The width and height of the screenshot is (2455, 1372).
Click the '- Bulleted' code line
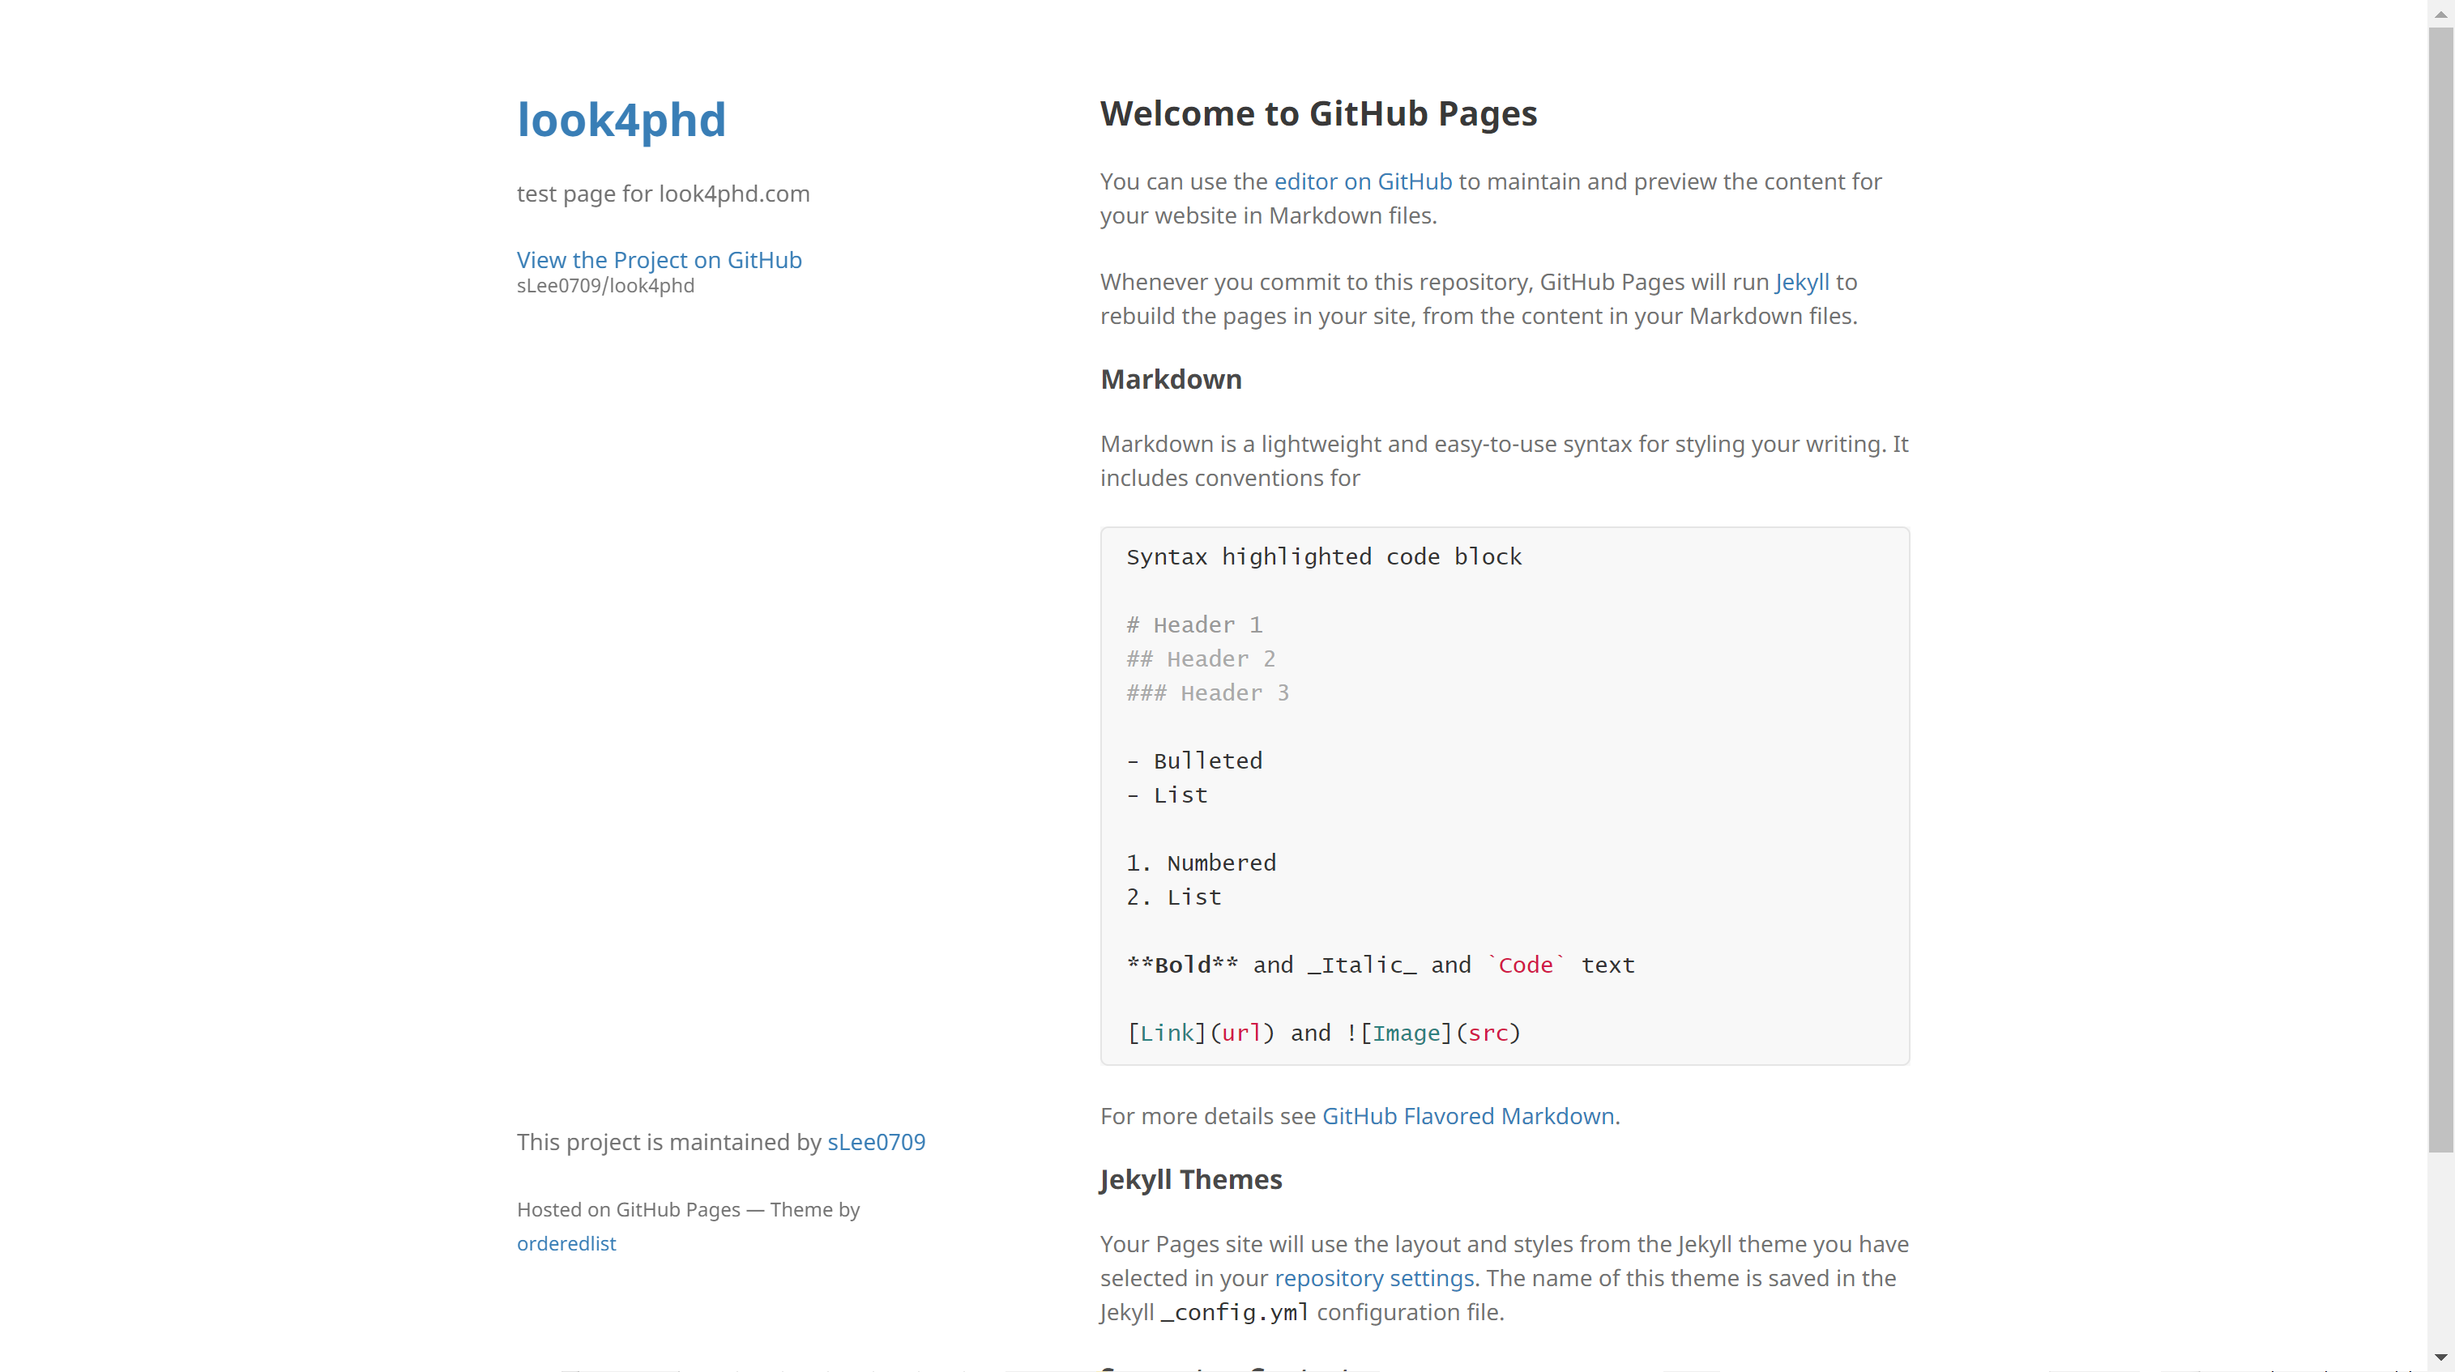(1194, 761)
